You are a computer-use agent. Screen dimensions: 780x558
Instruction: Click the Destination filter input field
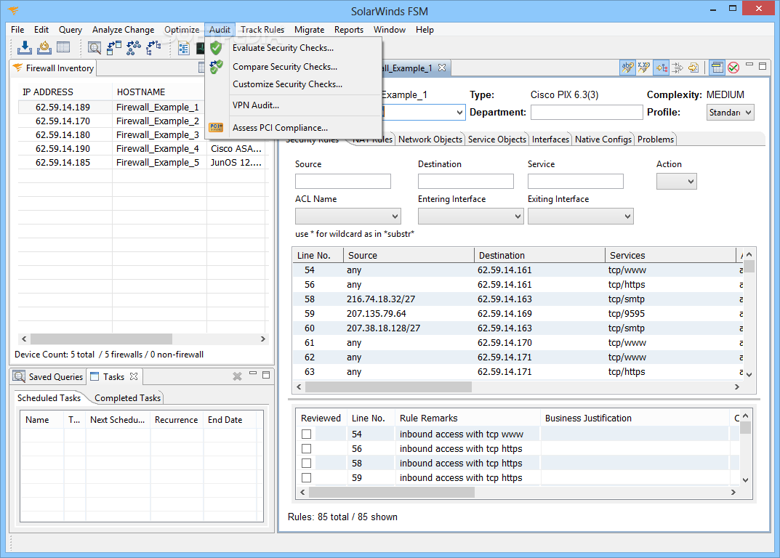pyautogui.click(x=466, y=181)
